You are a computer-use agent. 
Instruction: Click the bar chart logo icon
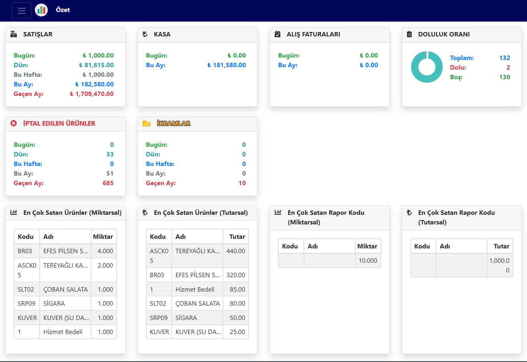tap(41, 10)
